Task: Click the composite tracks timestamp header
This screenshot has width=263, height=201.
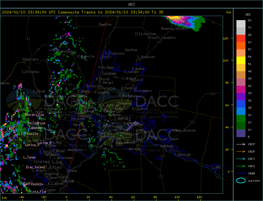Action: [82, 12]
